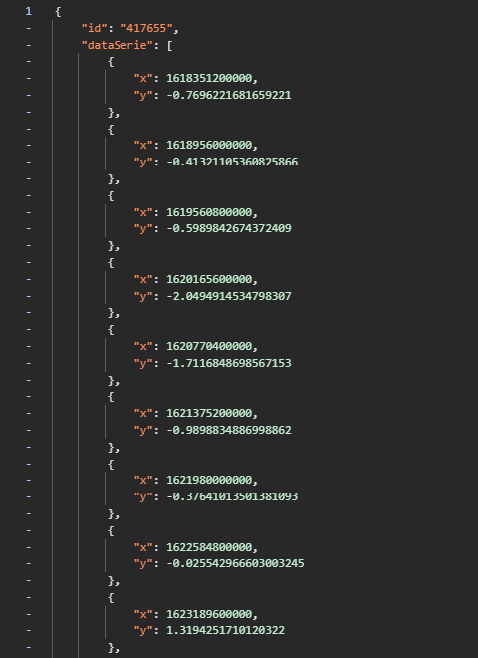478x658 pixels.
Task: Select the "id" key text
Action: coord(95,28)
